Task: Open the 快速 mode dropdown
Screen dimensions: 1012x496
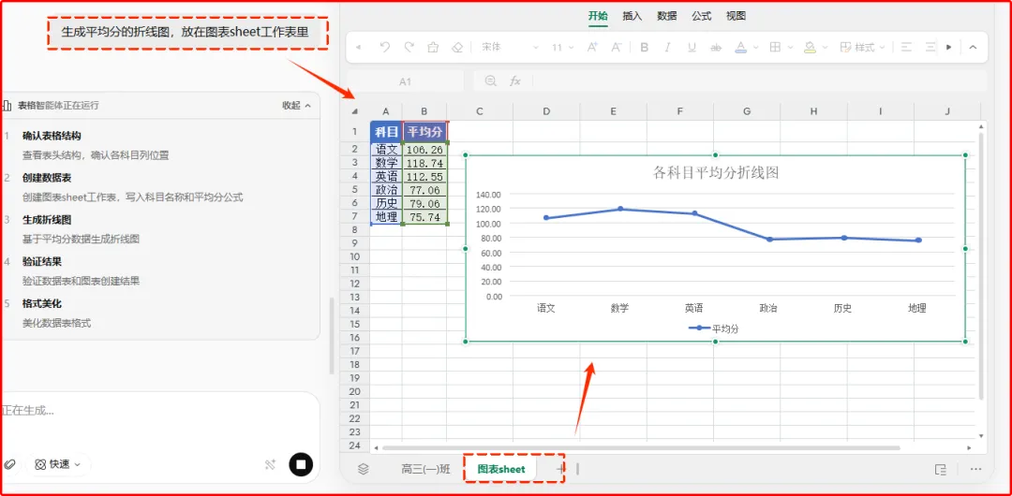Action: [x=58, y=464]
